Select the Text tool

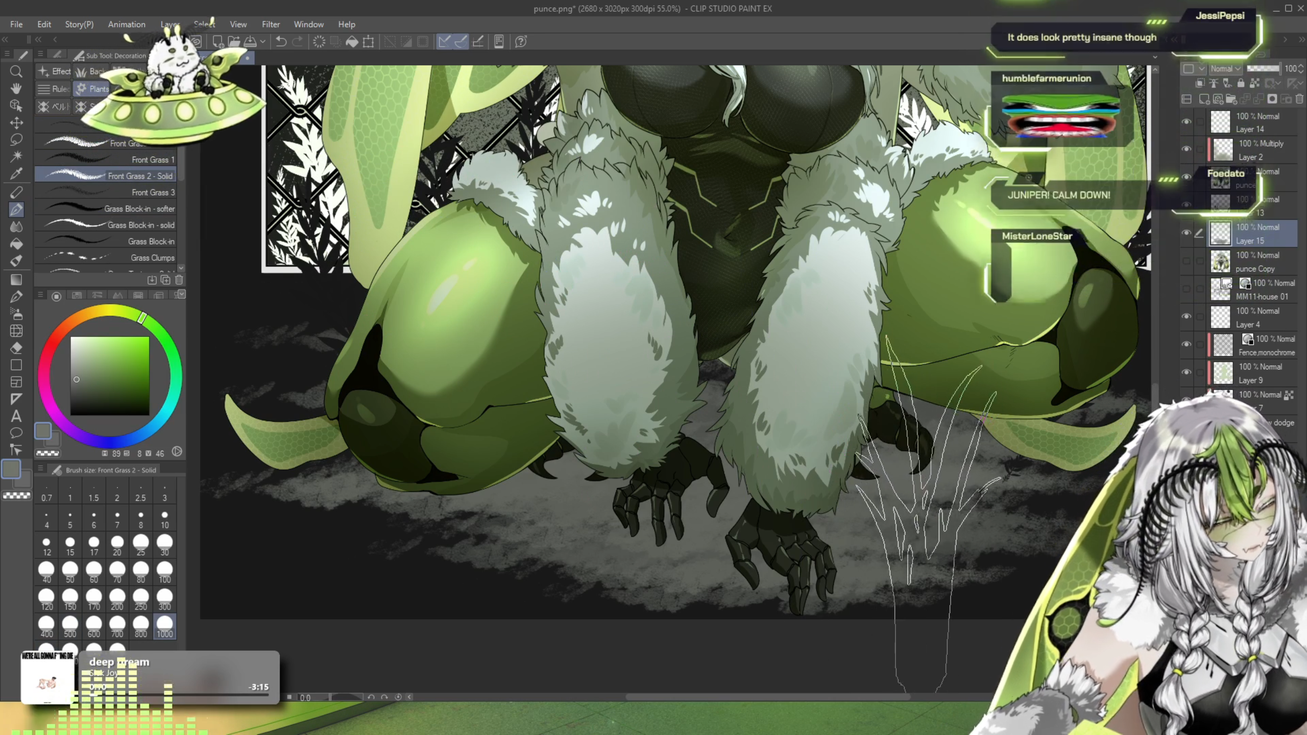[x=16, y=416]
